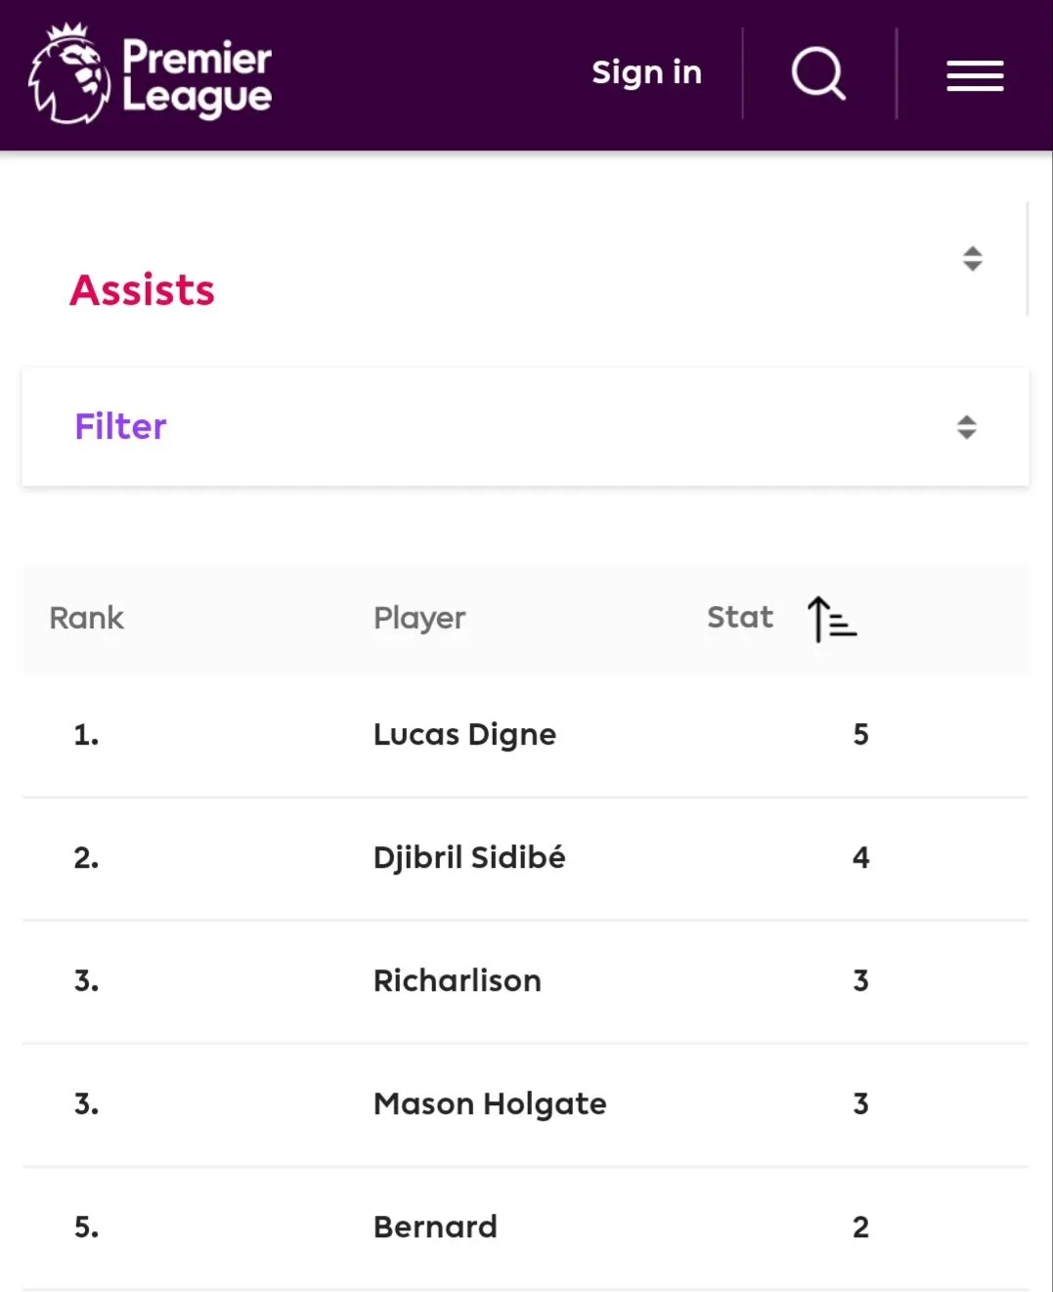Click rank 2 row number

(86, 857)
